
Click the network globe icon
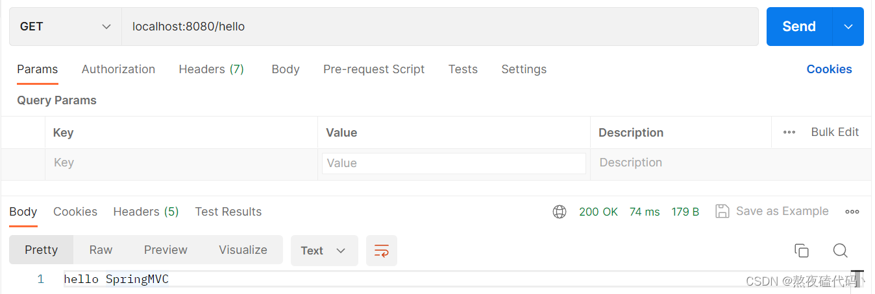(x=560, y=212)
